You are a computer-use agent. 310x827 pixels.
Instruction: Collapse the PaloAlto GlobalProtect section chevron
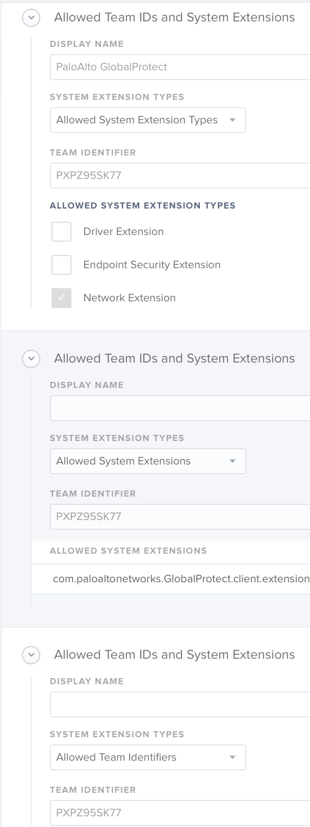pos(31,18)
